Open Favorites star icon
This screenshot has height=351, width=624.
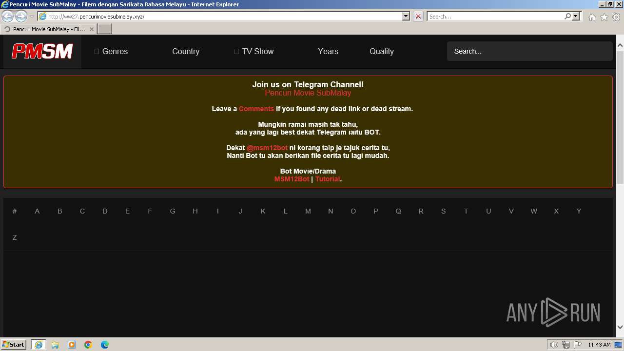click(604, 17)
